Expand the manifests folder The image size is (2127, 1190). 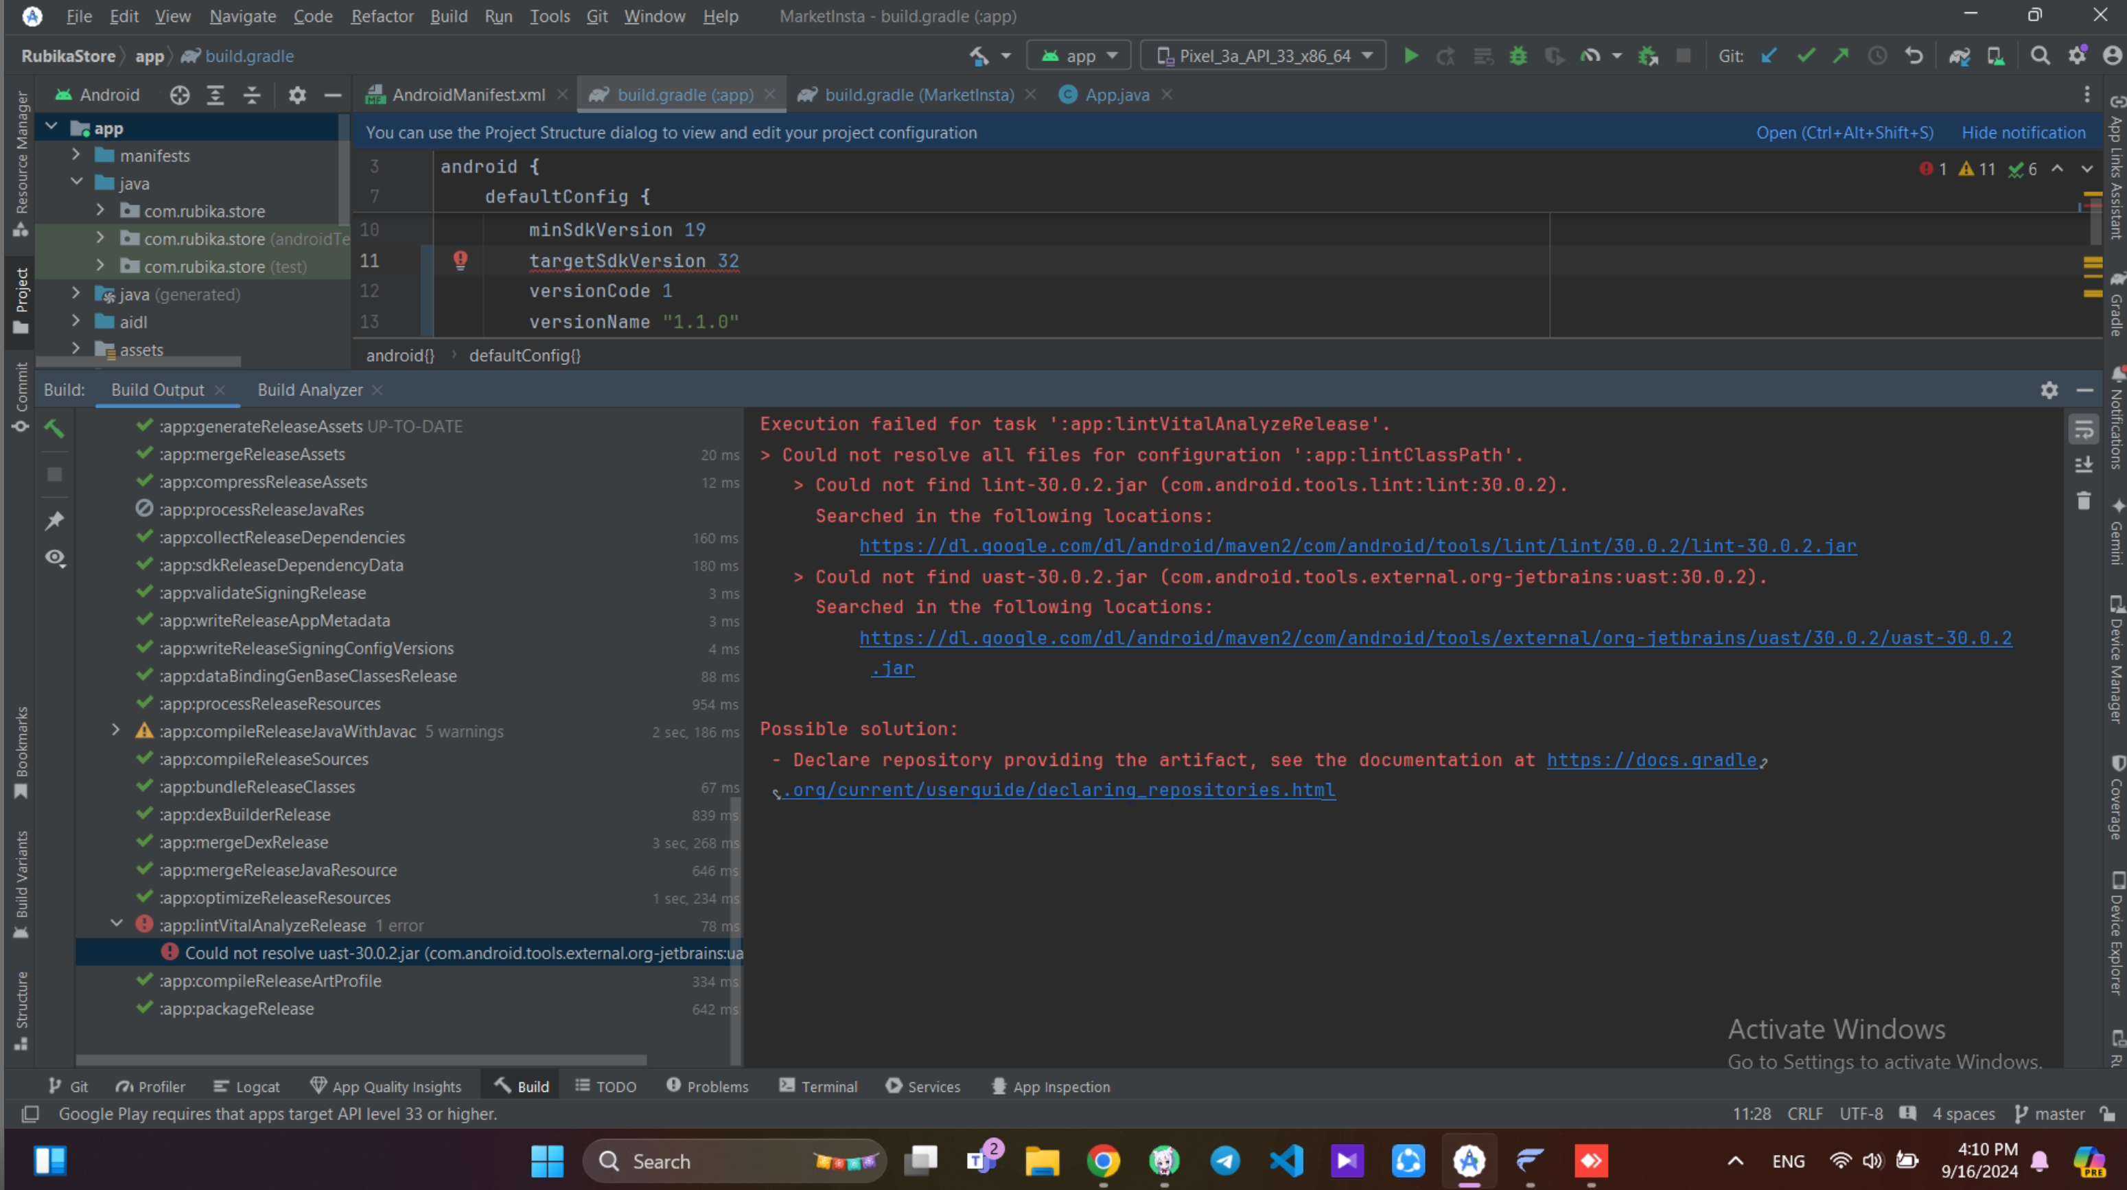[x=76, y=154]
